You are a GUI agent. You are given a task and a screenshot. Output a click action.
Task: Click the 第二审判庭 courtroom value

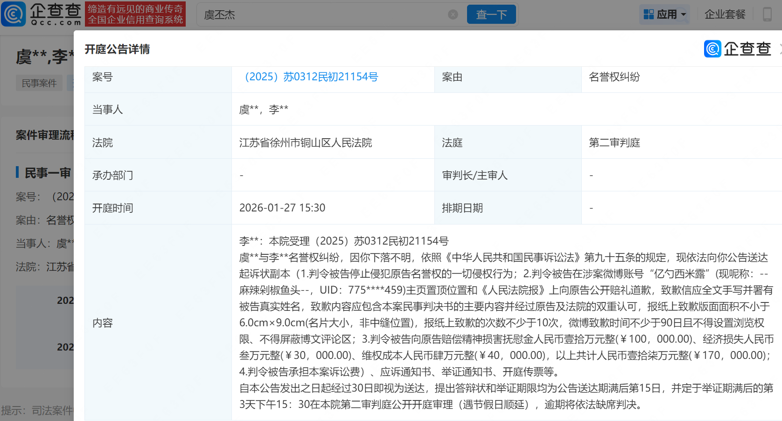[614, 143]
